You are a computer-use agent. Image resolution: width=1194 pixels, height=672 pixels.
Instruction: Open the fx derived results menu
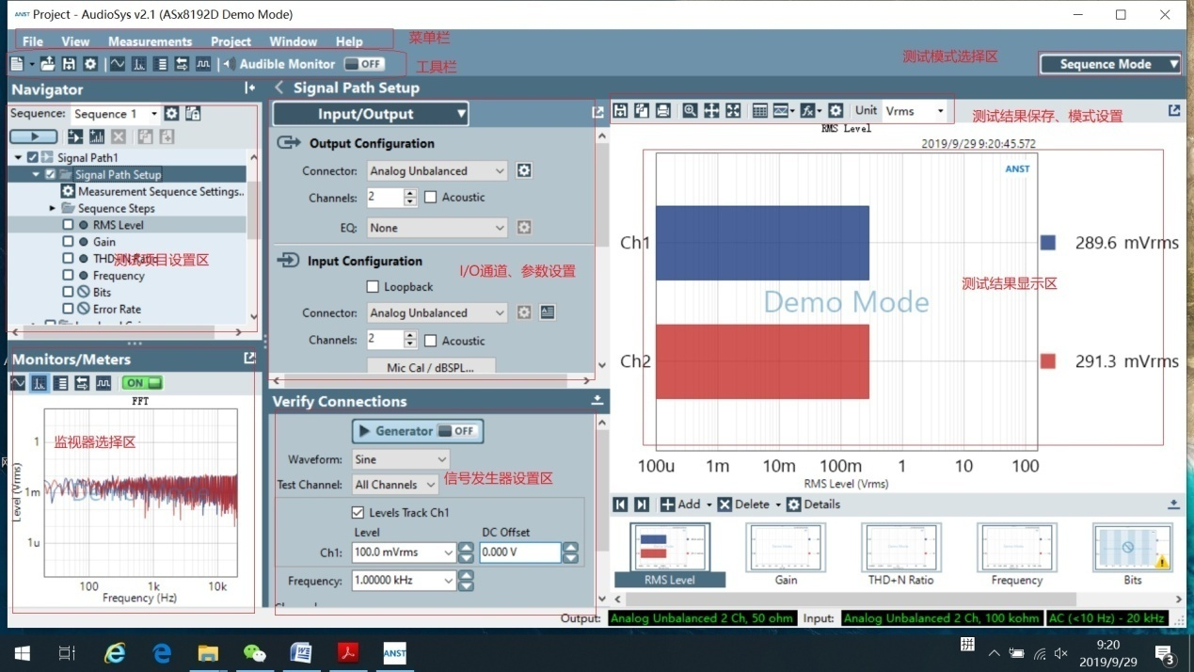(x=811, y=110)
